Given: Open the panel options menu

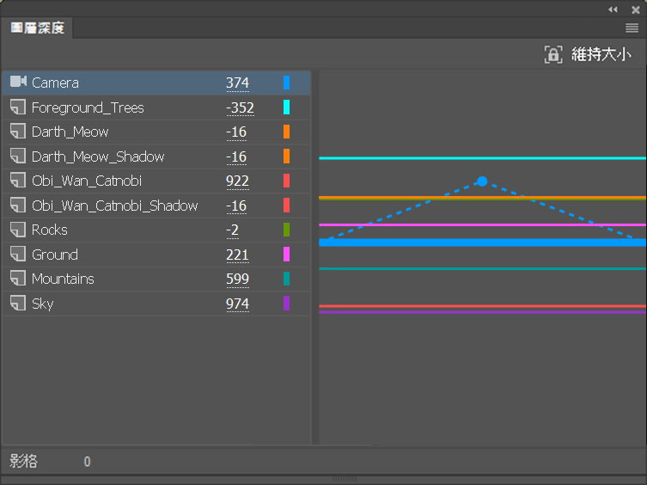Looking at the screenshot, I should point(632,28).
